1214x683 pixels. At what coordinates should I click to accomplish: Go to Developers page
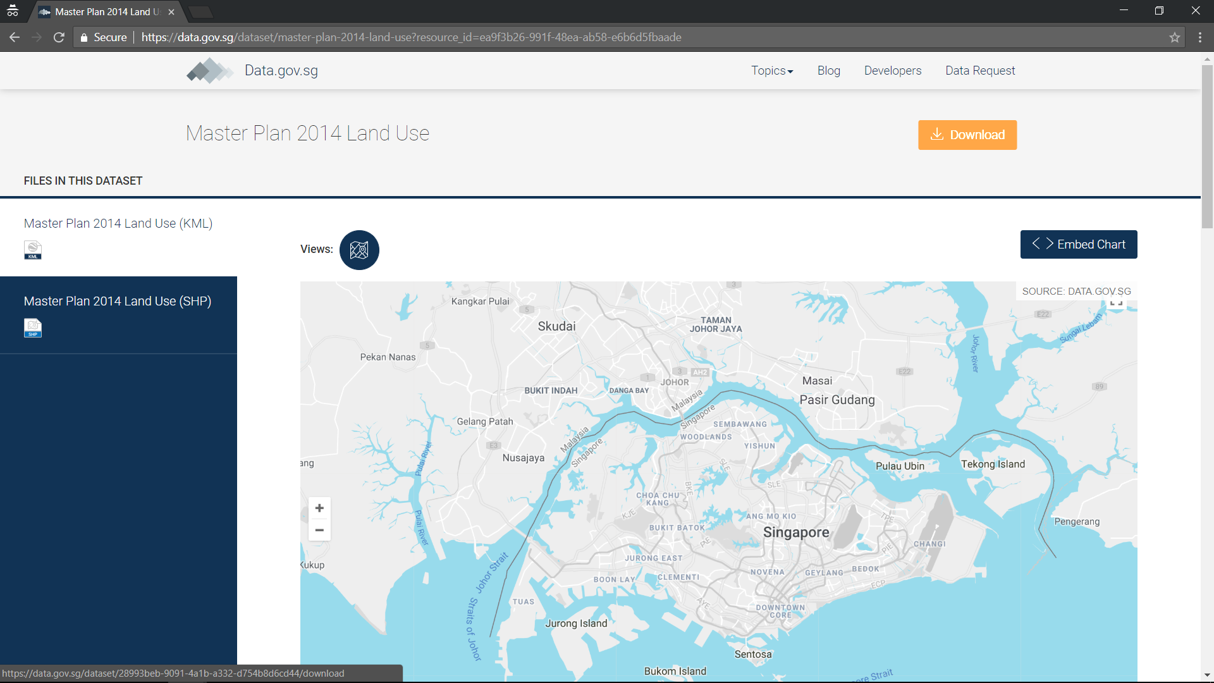(892, 70)
